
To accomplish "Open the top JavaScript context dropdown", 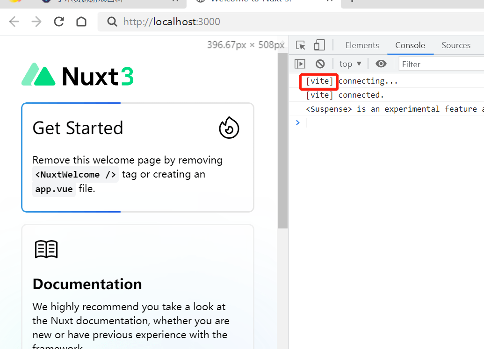I will (x=350, y=64).
